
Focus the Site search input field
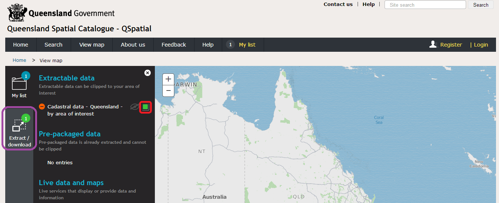click(425, 5)
